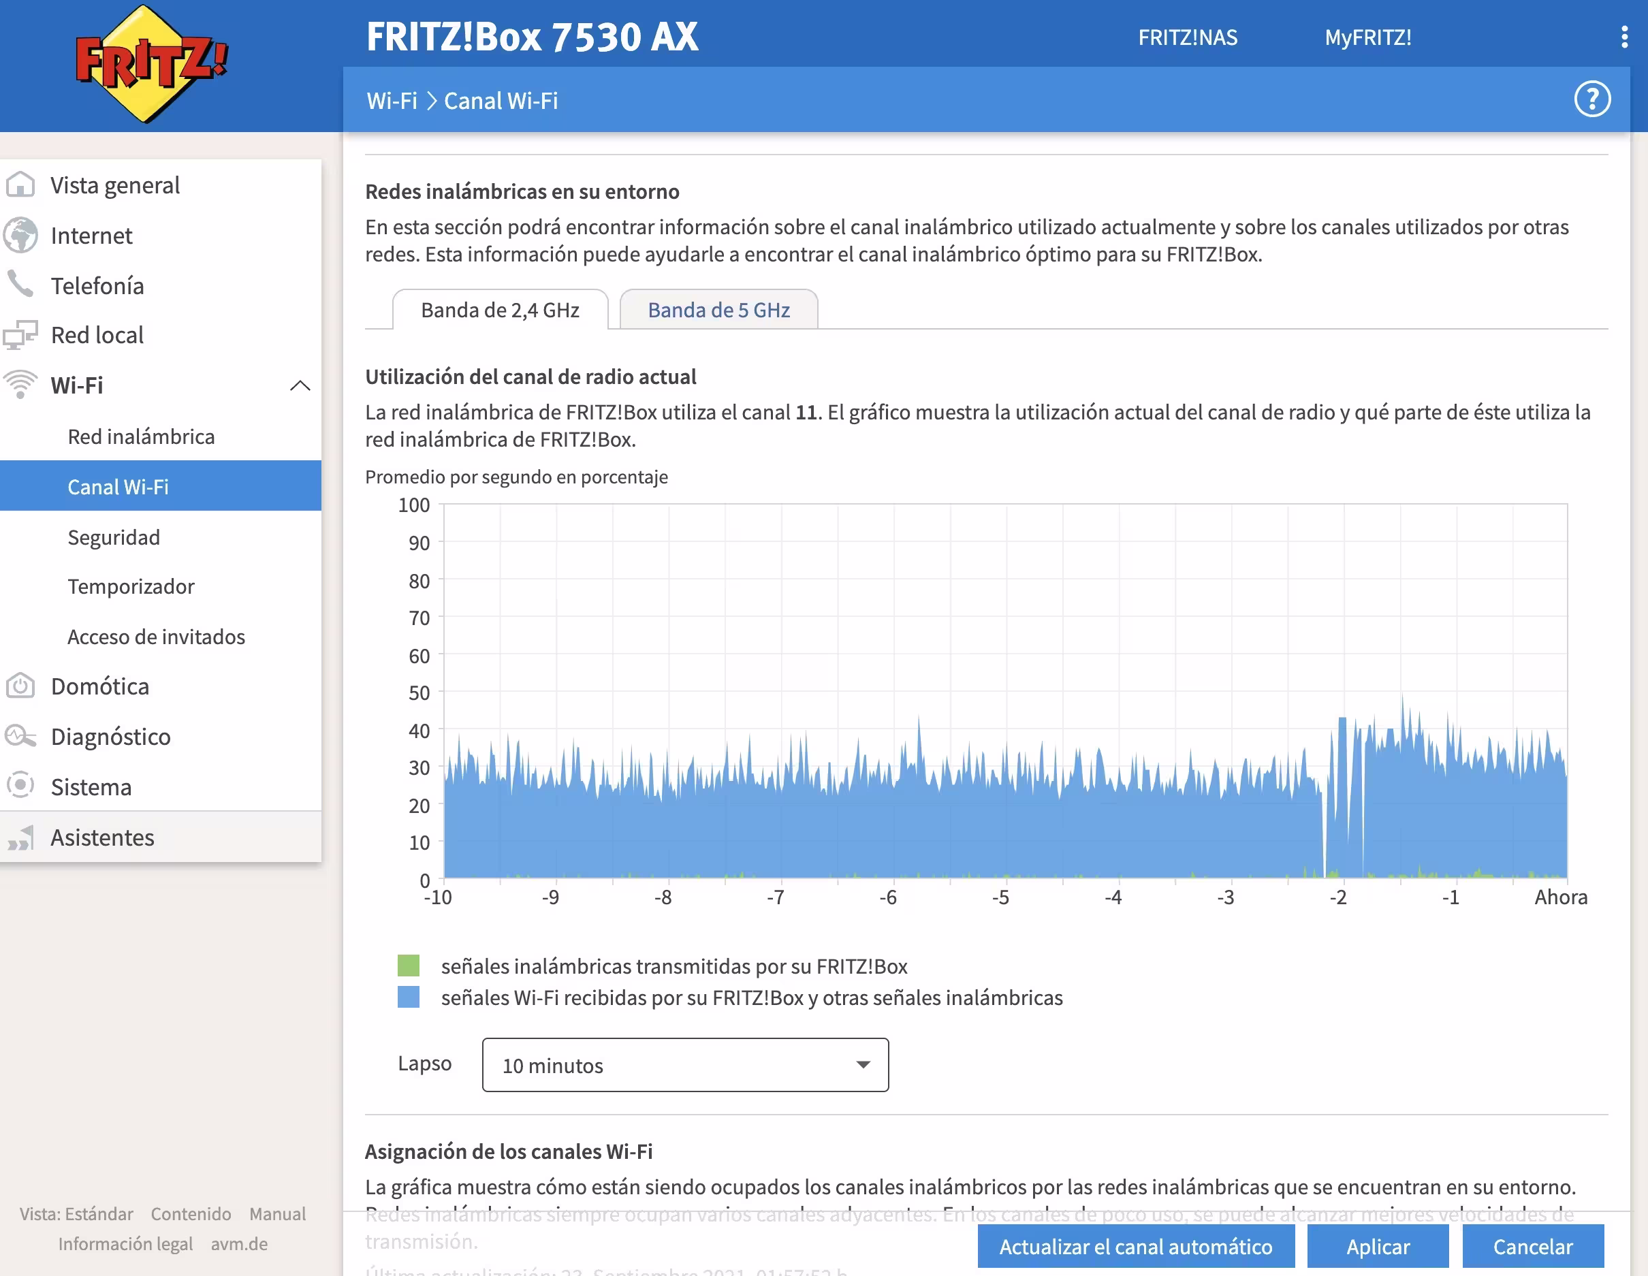Screen dimensions: 1648x1276
Task: Open the three-dot options menu
Action: pos(1624,37)
